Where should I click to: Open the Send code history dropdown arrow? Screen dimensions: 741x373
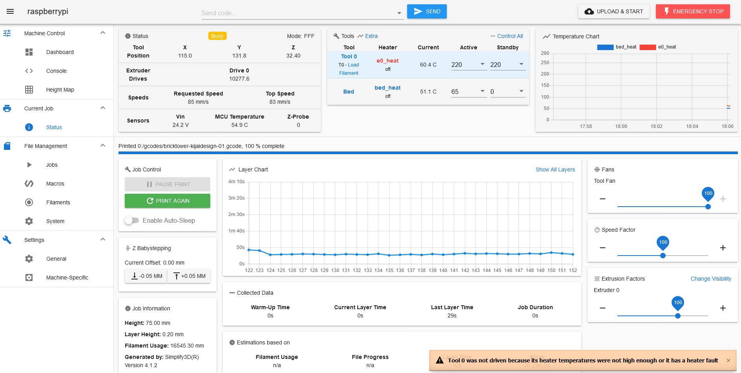[x=399, y=13]
